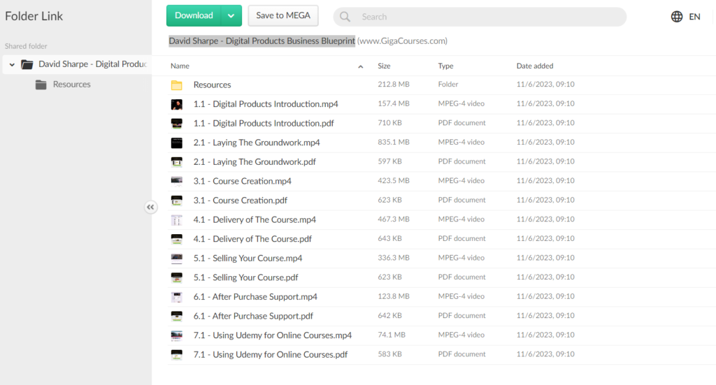Click Folder Link heading in sidebar

click(34, 16)
